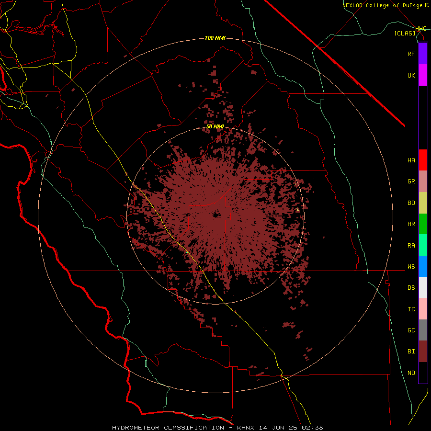Click the IC light-pink legend swatch

423,309
